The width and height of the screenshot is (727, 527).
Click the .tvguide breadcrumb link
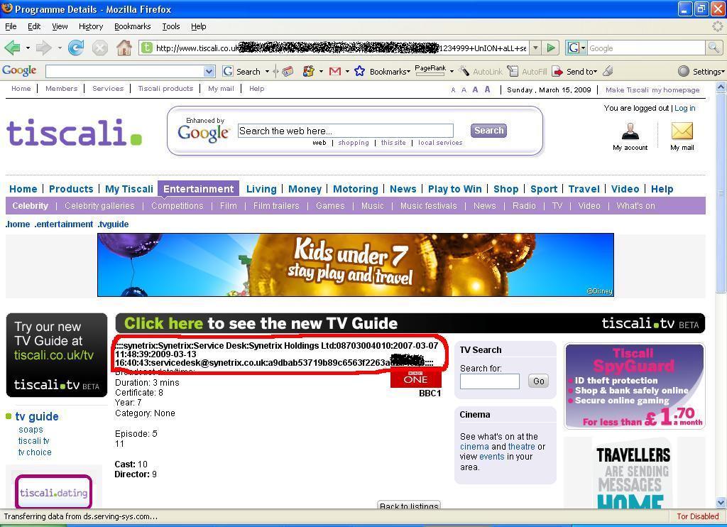click(113, 224)
